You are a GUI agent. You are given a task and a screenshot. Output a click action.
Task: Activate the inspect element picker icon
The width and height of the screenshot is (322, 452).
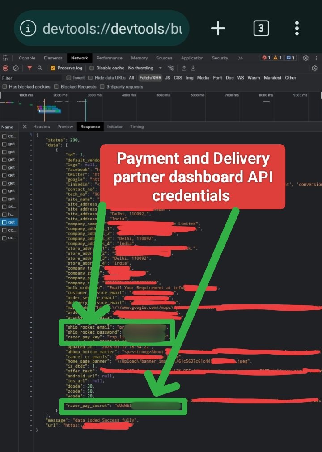5,58
